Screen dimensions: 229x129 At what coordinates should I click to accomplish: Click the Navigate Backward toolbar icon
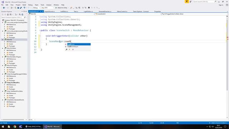click(4, 8)
